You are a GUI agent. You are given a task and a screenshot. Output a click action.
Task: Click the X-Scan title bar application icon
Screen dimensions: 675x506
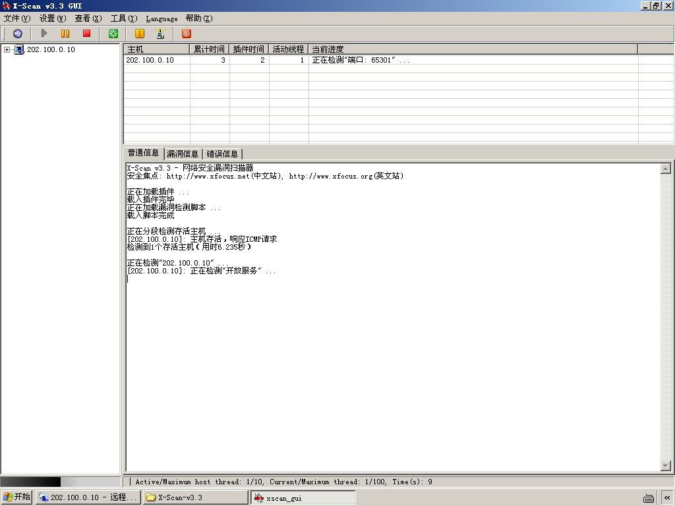tap(5, 5)
